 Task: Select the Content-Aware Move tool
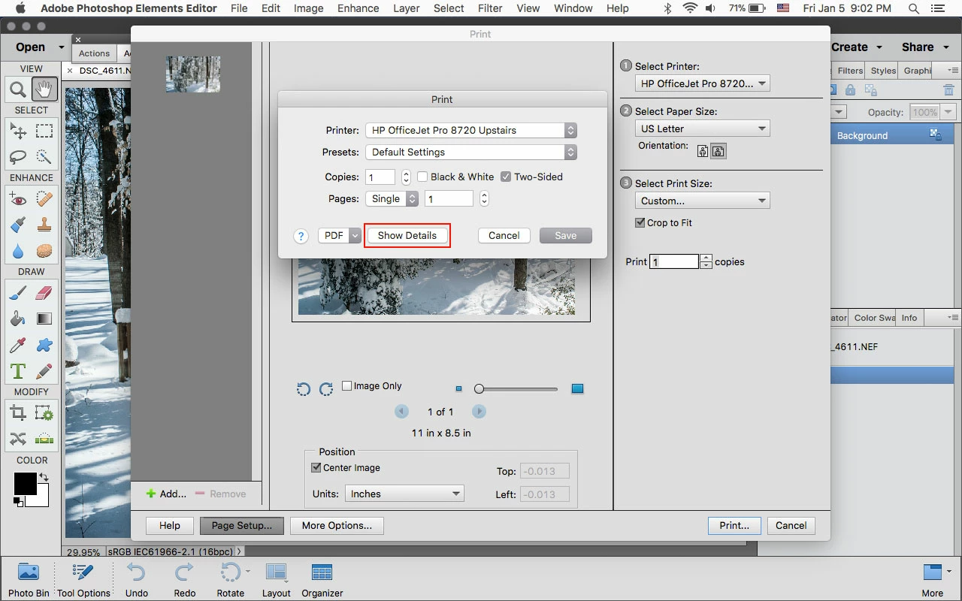click(18, 439)
